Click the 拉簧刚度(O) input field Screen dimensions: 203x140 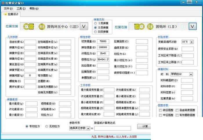click(x=103, y=72)
